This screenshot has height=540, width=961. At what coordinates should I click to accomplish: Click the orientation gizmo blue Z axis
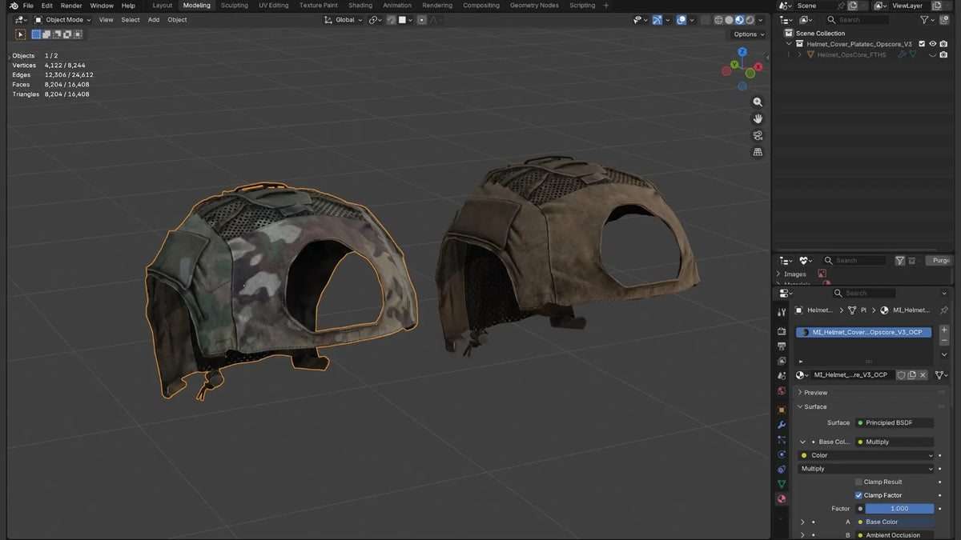[x=742, y=51]
